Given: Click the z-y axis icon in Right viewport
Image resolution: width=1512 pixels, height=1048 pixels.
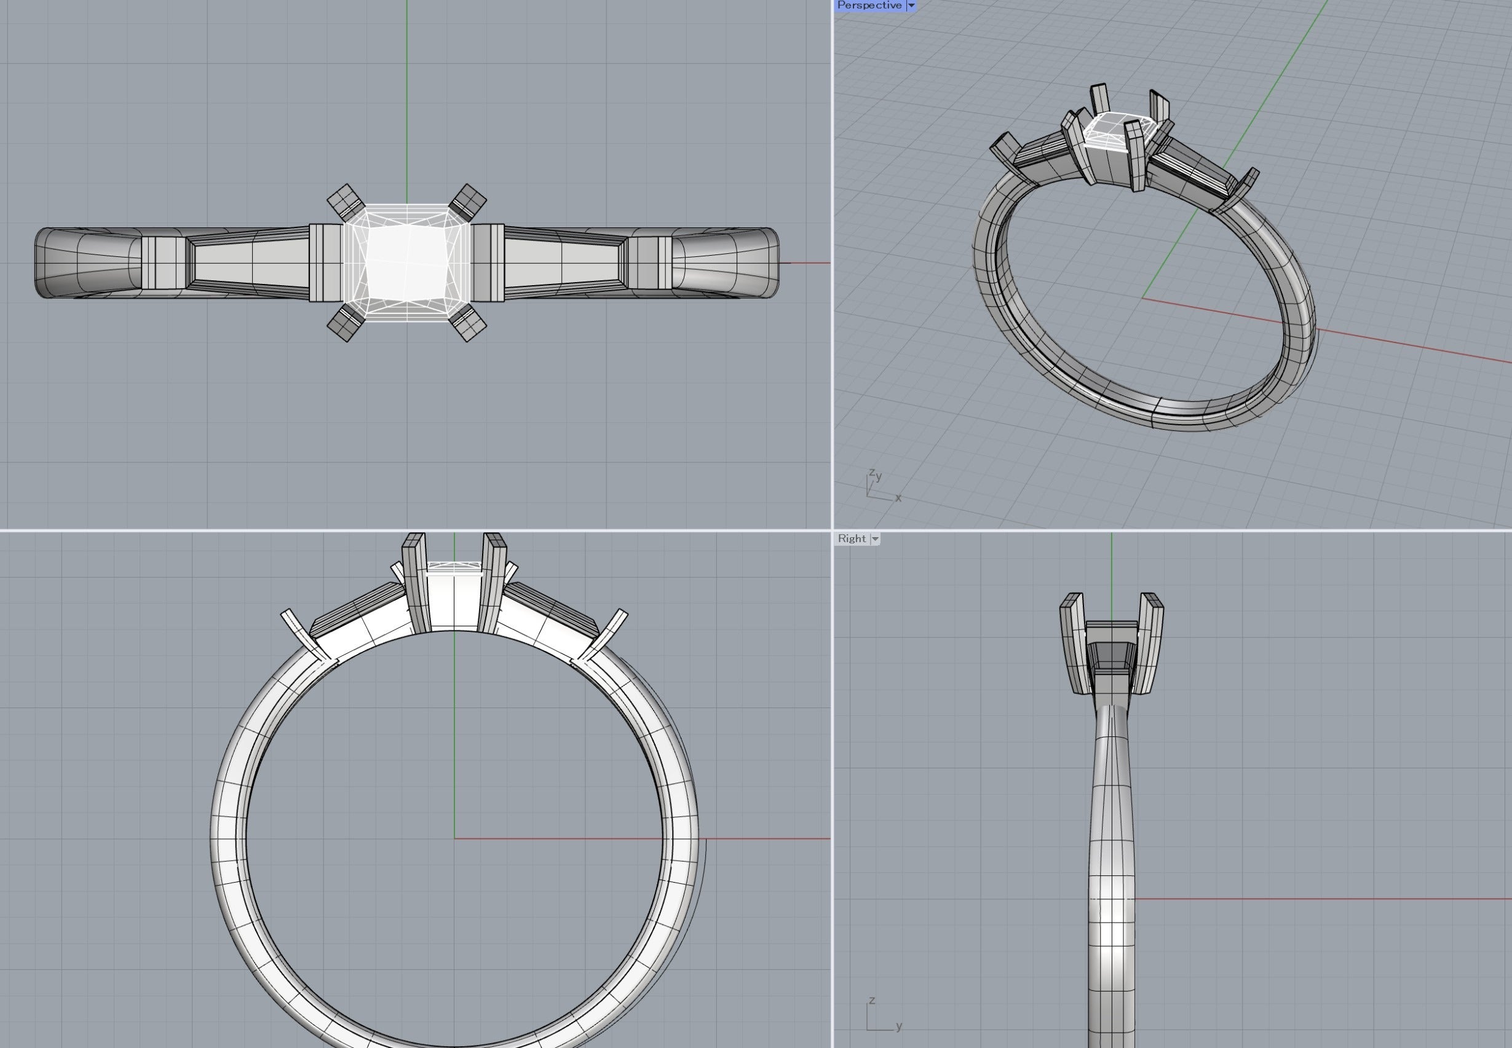Looking at the screenshot, I should pos(882,1016).
